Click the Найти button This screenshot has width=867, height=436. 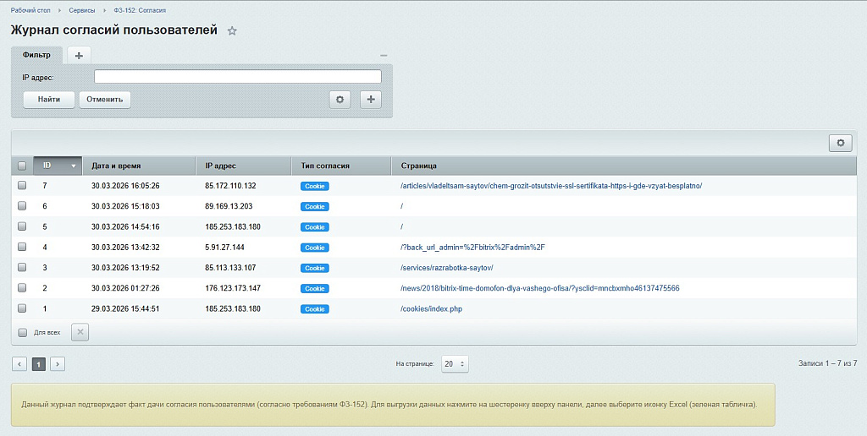pos(48,100)
